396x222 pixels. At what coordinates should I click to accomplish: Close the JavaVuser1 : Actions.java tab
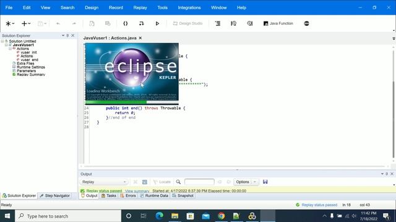click(140, 38)
